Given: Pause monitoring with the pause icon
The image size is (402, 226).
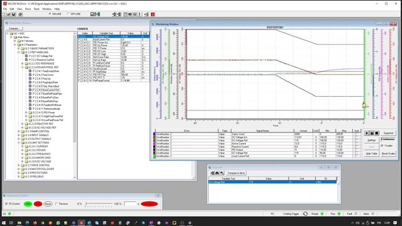Looking at the screenshot, I should (x=372, y=133).
